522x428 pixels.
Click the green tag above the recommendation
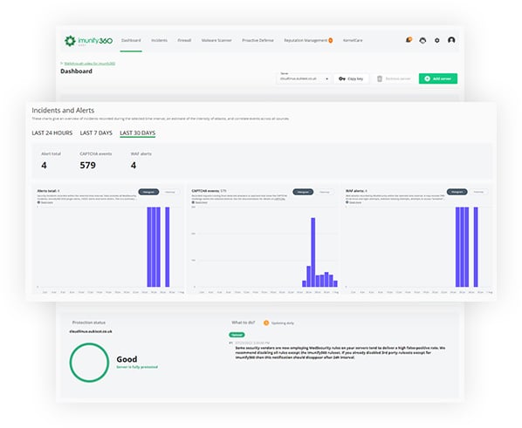pos(237,335)
